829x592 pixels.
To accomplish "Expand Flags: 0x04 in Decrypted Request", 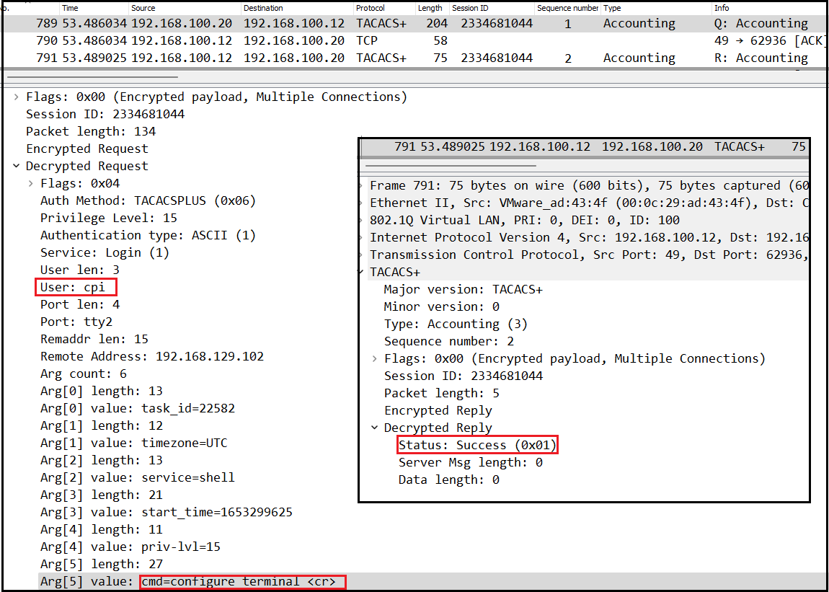I will tap(30, 184).
